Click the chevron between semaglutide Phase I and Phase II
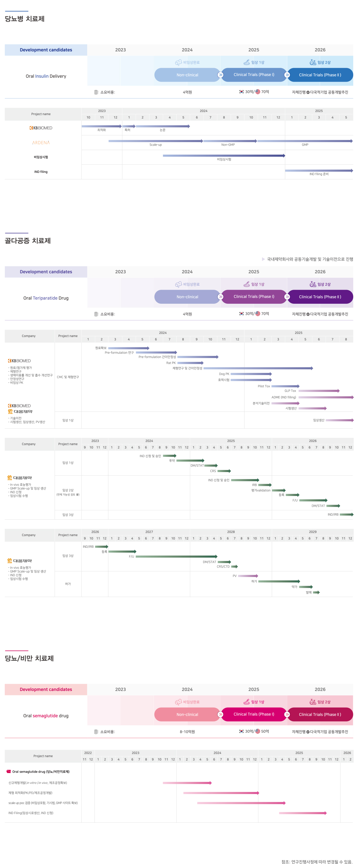 (x=287, y=715)
